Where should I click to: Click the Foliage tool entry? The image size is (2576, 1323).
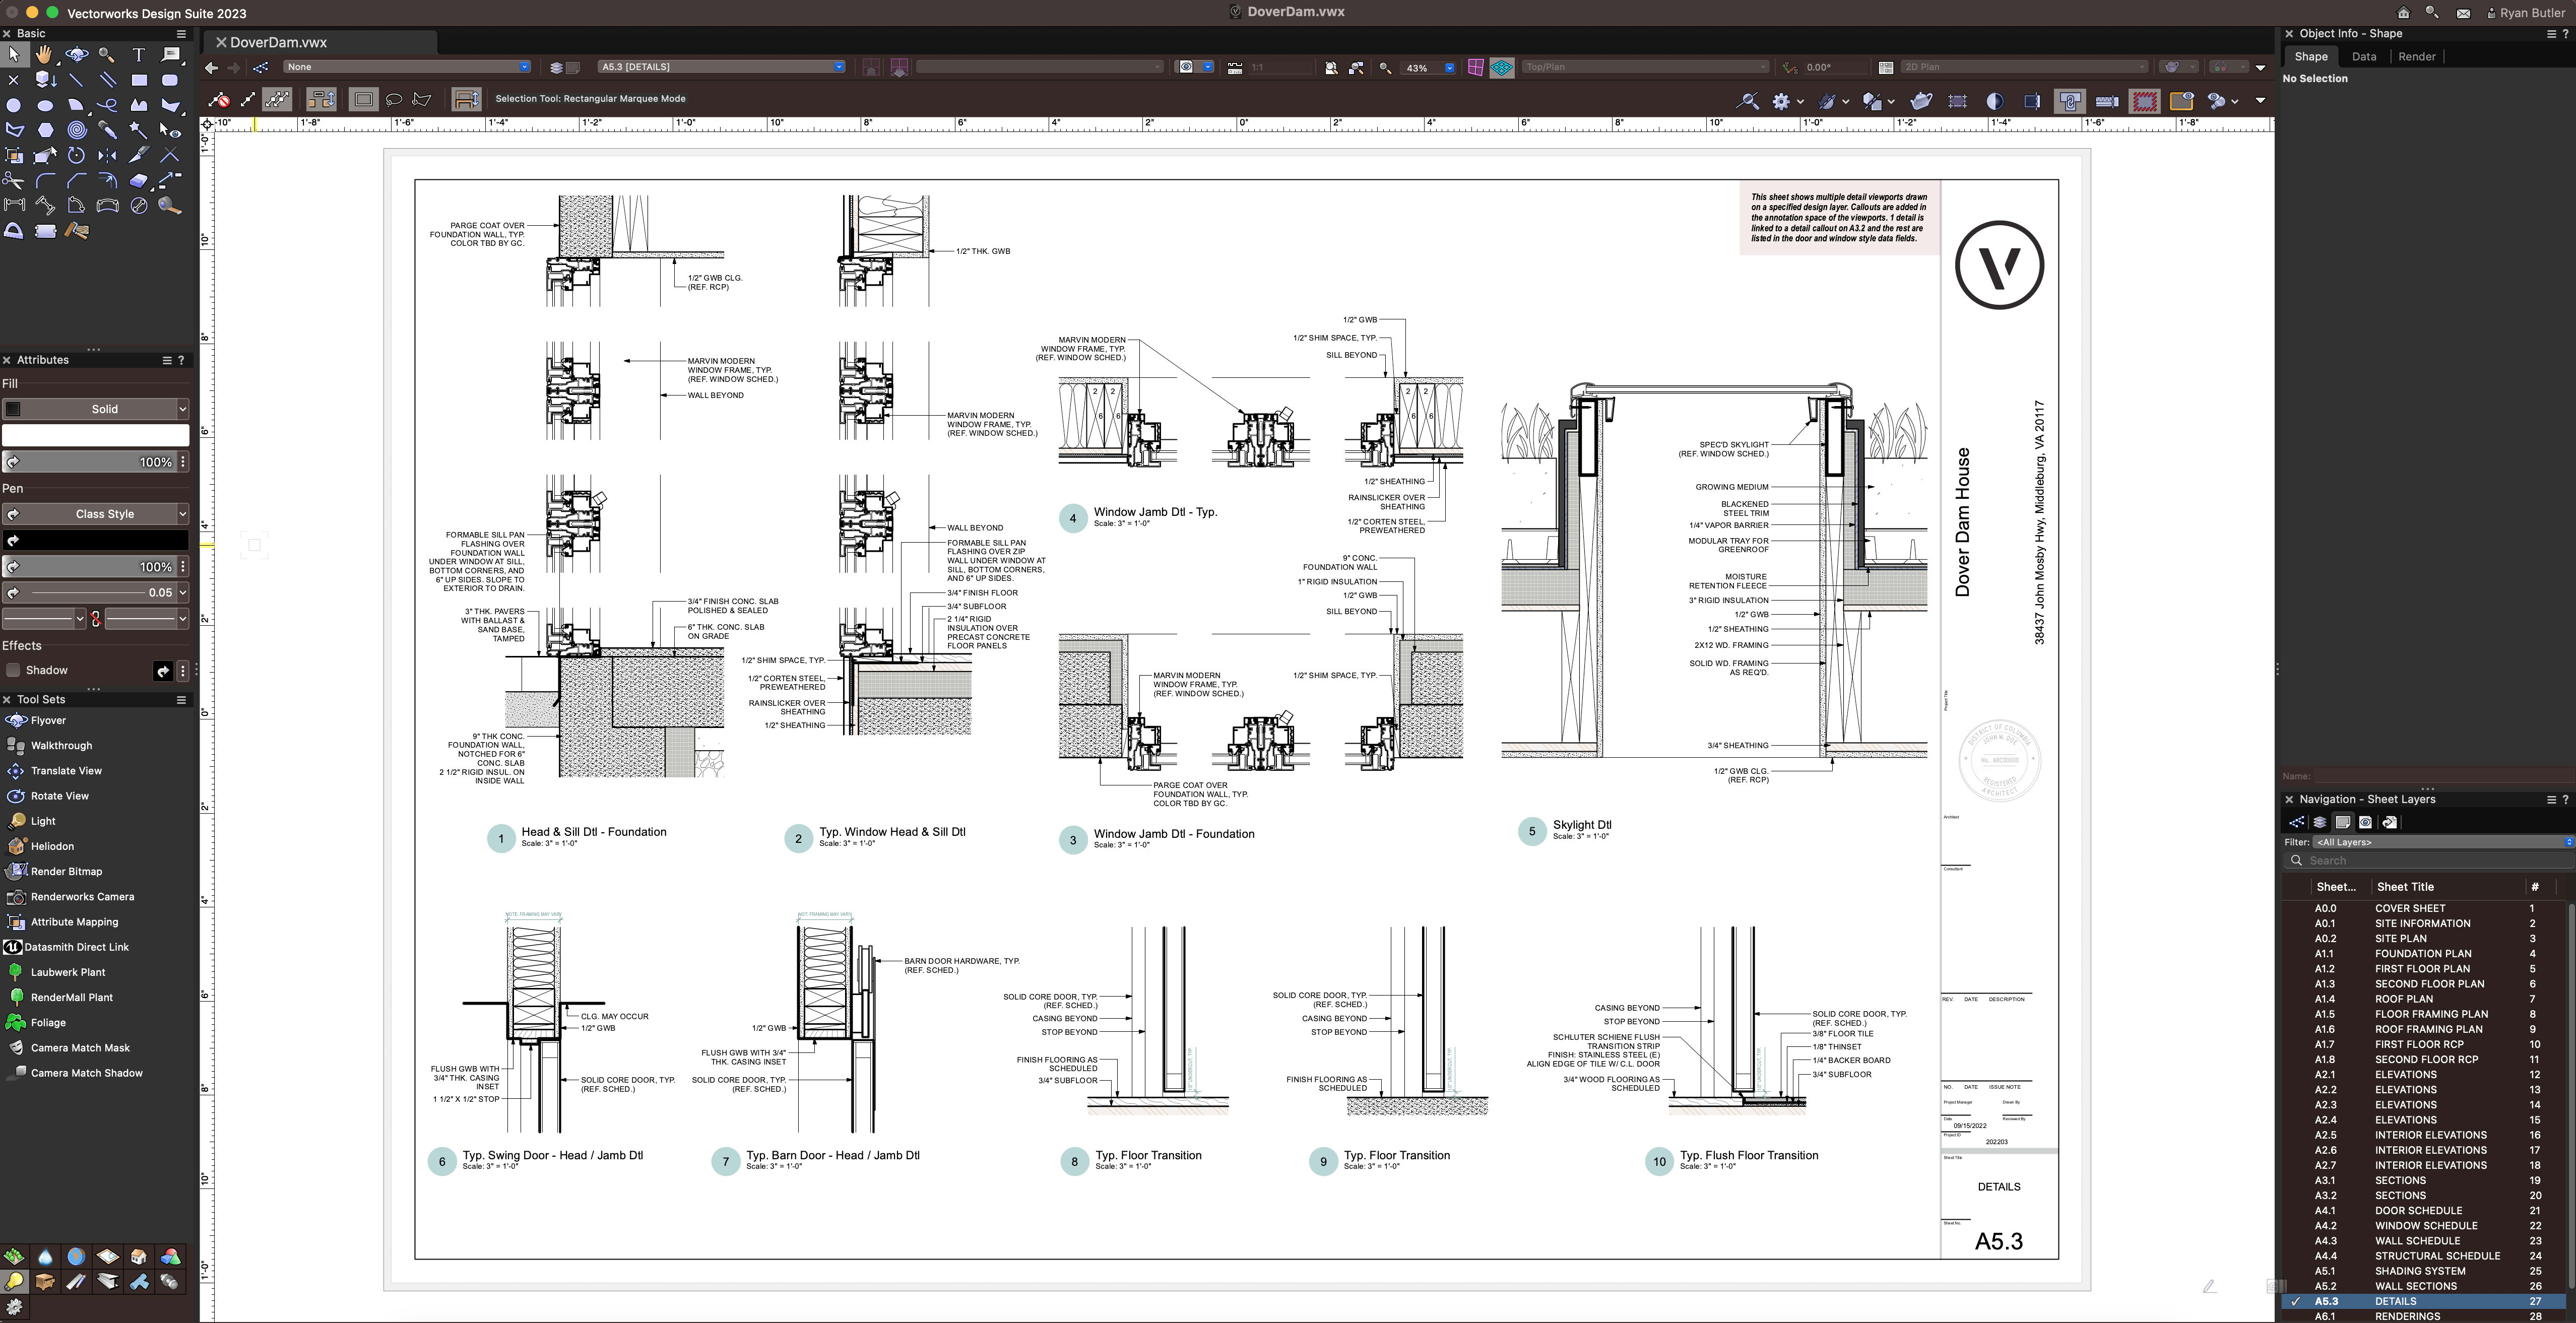48,1023
